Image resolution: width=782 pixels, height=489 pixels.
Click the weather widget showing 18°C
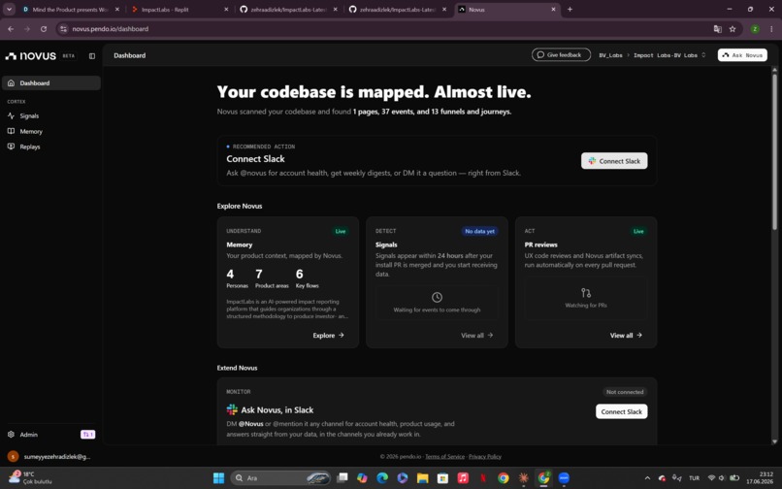(x=31, y=477)
